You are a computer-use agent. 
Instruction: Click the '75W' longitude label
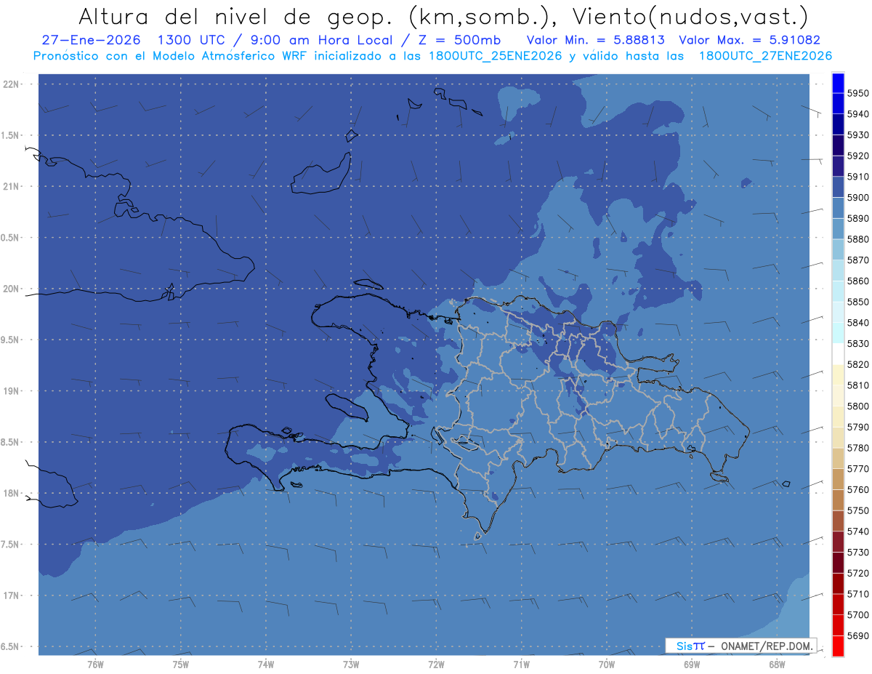(x=180, y=664)
